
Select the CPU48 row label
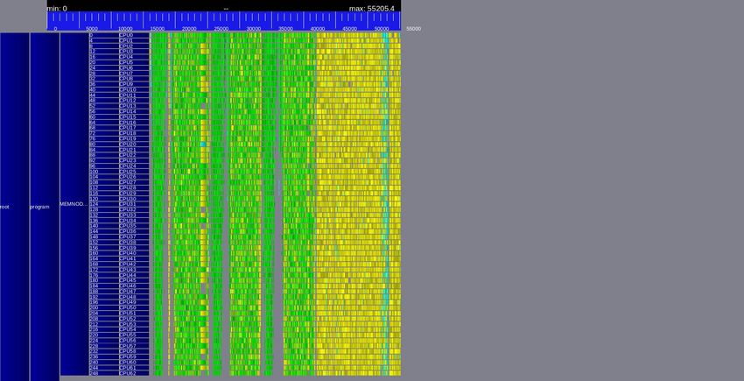point(134,296)
